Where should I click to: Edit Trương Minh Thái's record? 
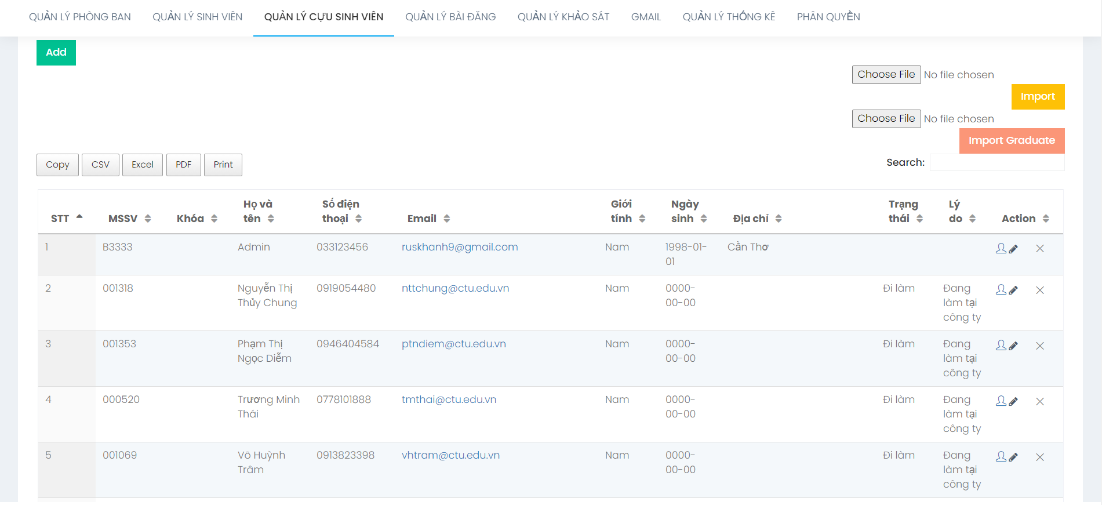[x=1006, y=401]
